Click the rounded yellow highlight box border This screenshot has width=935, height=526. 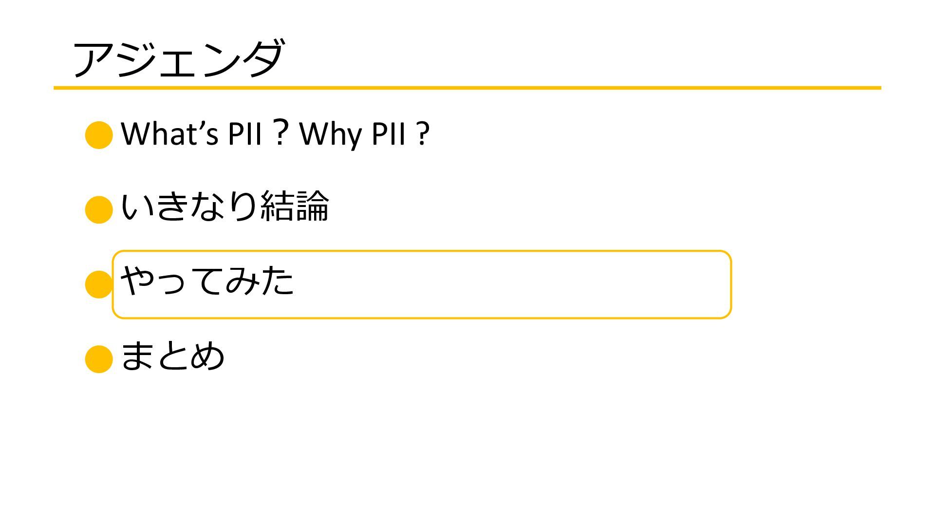pos(422,251)
